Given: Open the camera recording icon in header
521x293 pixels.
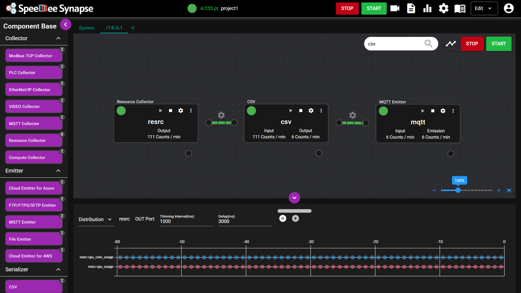Looking at the screenshot, I should click(x=395, y=8).
